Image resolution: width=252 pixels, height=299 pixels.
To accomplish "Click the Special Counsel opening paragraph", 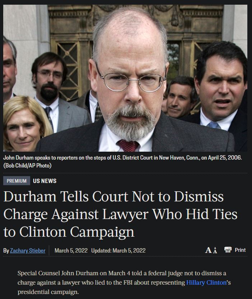I will point(124,282).
